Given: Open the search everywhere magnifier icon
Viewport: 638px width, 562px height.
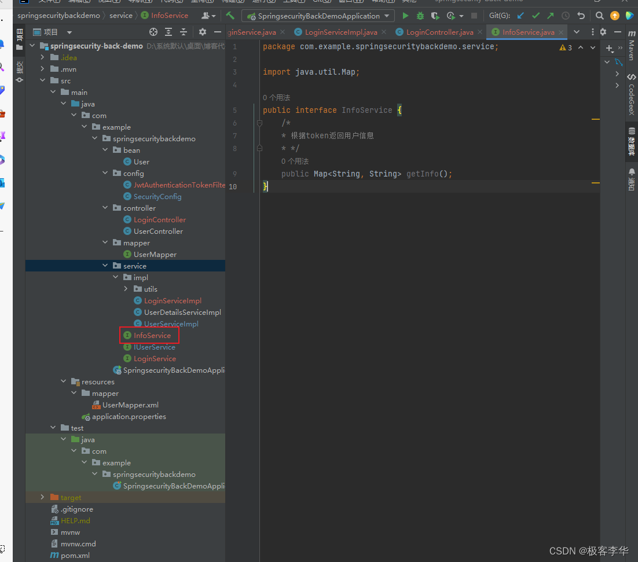Looking at the screenshot, I should 600,16.
